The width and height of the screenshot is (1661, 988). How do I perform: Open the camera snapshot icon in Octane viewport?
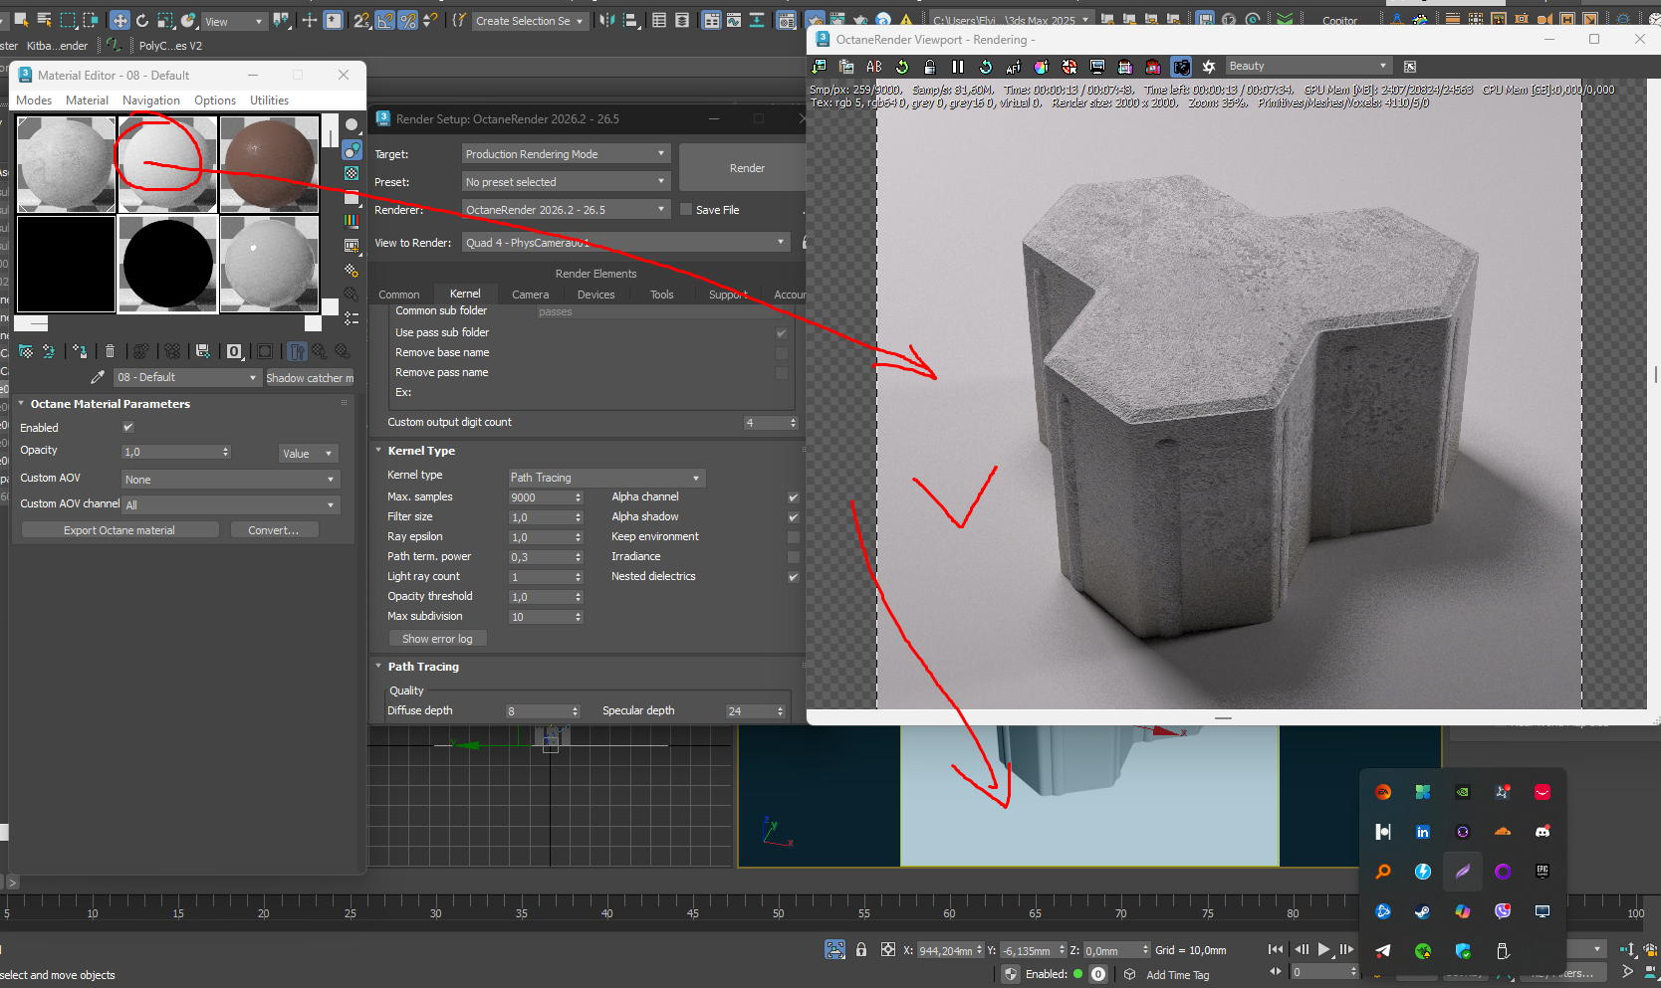click(1181, 67)
